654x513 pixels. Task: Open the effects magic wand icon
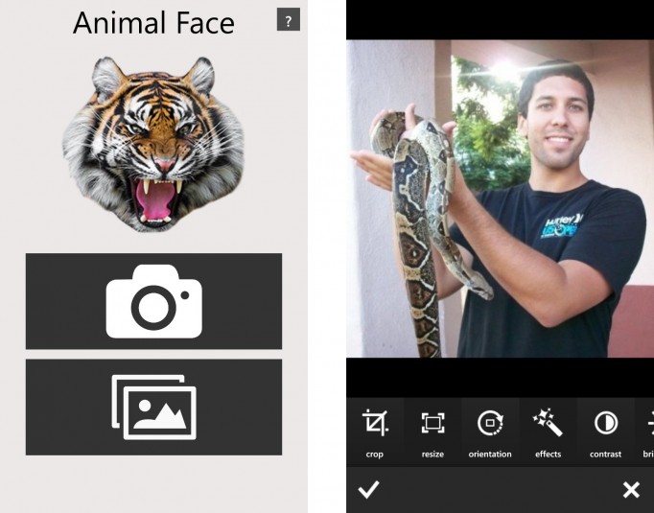point(548,422)
